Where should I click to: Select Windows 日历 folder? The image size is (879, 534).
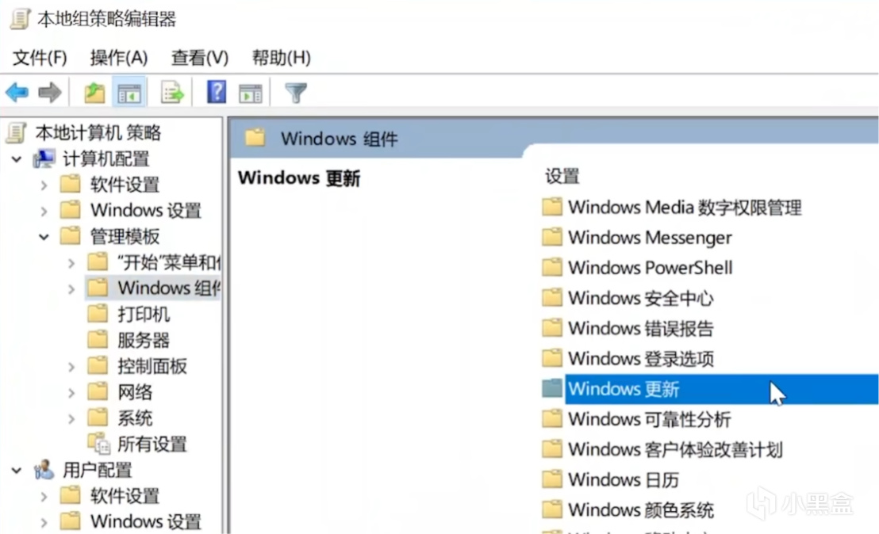click(x=624, y=479)
